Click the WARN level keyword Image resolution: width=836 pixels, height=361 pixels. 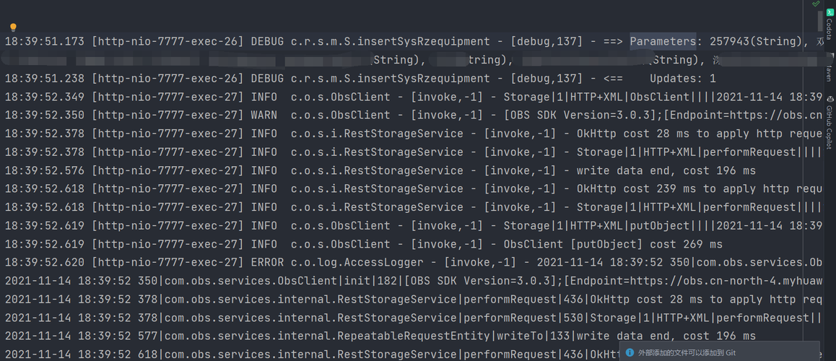tap(264, 115)
